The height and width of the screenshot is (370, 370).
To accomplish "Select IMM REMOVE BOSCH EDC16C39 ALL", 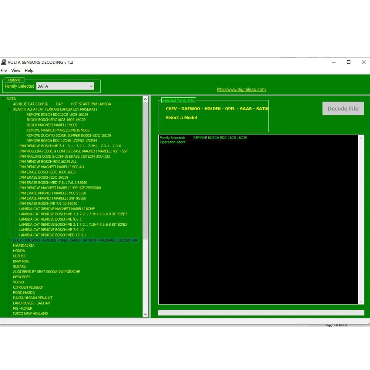I will point(48,162).
